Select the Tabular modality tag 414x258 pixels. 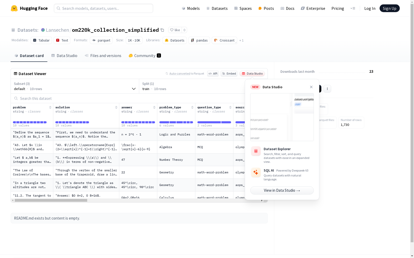pos(41,40)
